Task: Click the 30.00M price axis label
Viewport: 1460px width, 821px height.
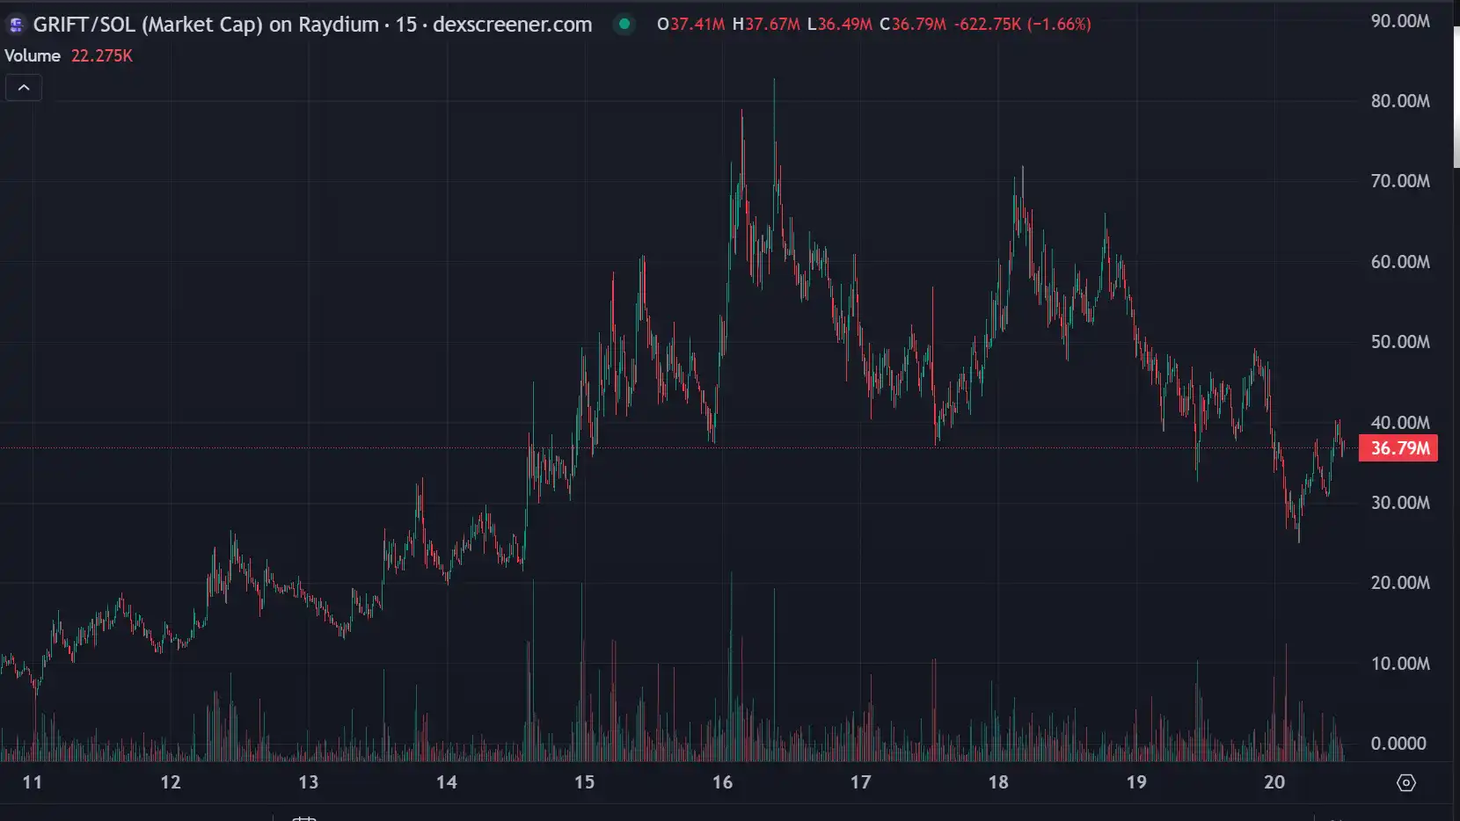Action: click(1400, 503)
